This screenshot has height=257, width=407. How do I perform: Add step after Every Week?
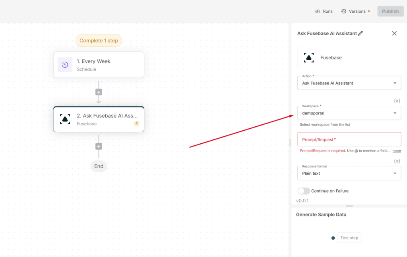click(x=99, y=92)
